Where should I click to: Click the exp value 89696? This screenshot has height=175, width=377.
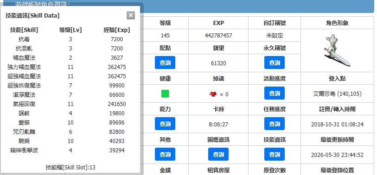click(117, 123)
